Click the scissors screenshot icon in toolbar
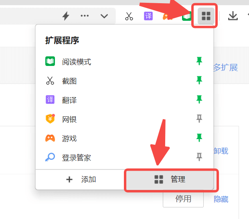249x219 pixels. [129, 16]
